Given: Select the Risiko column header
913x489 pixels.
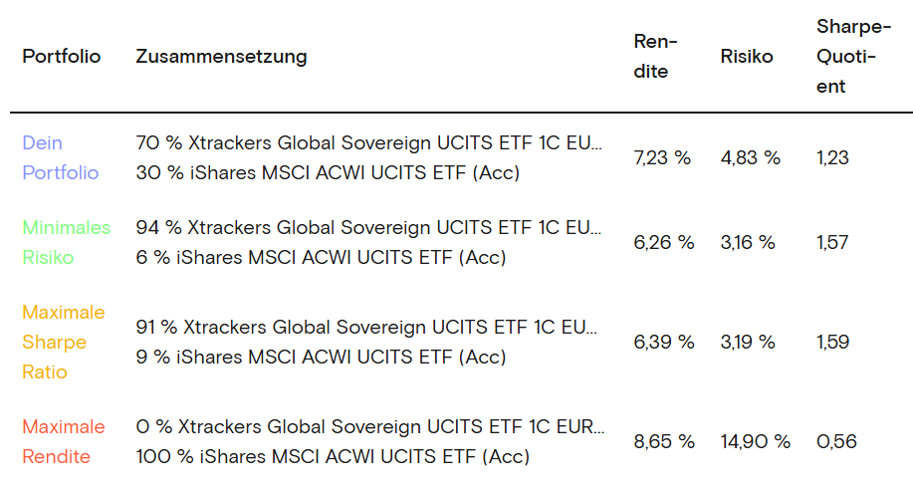Looking at the screenshot, I should [x=747, y=57].
